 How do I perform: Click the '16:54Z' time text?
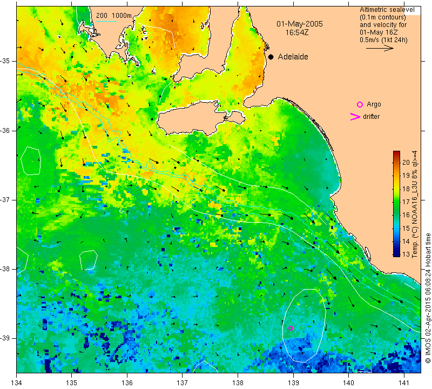[296, 32]
